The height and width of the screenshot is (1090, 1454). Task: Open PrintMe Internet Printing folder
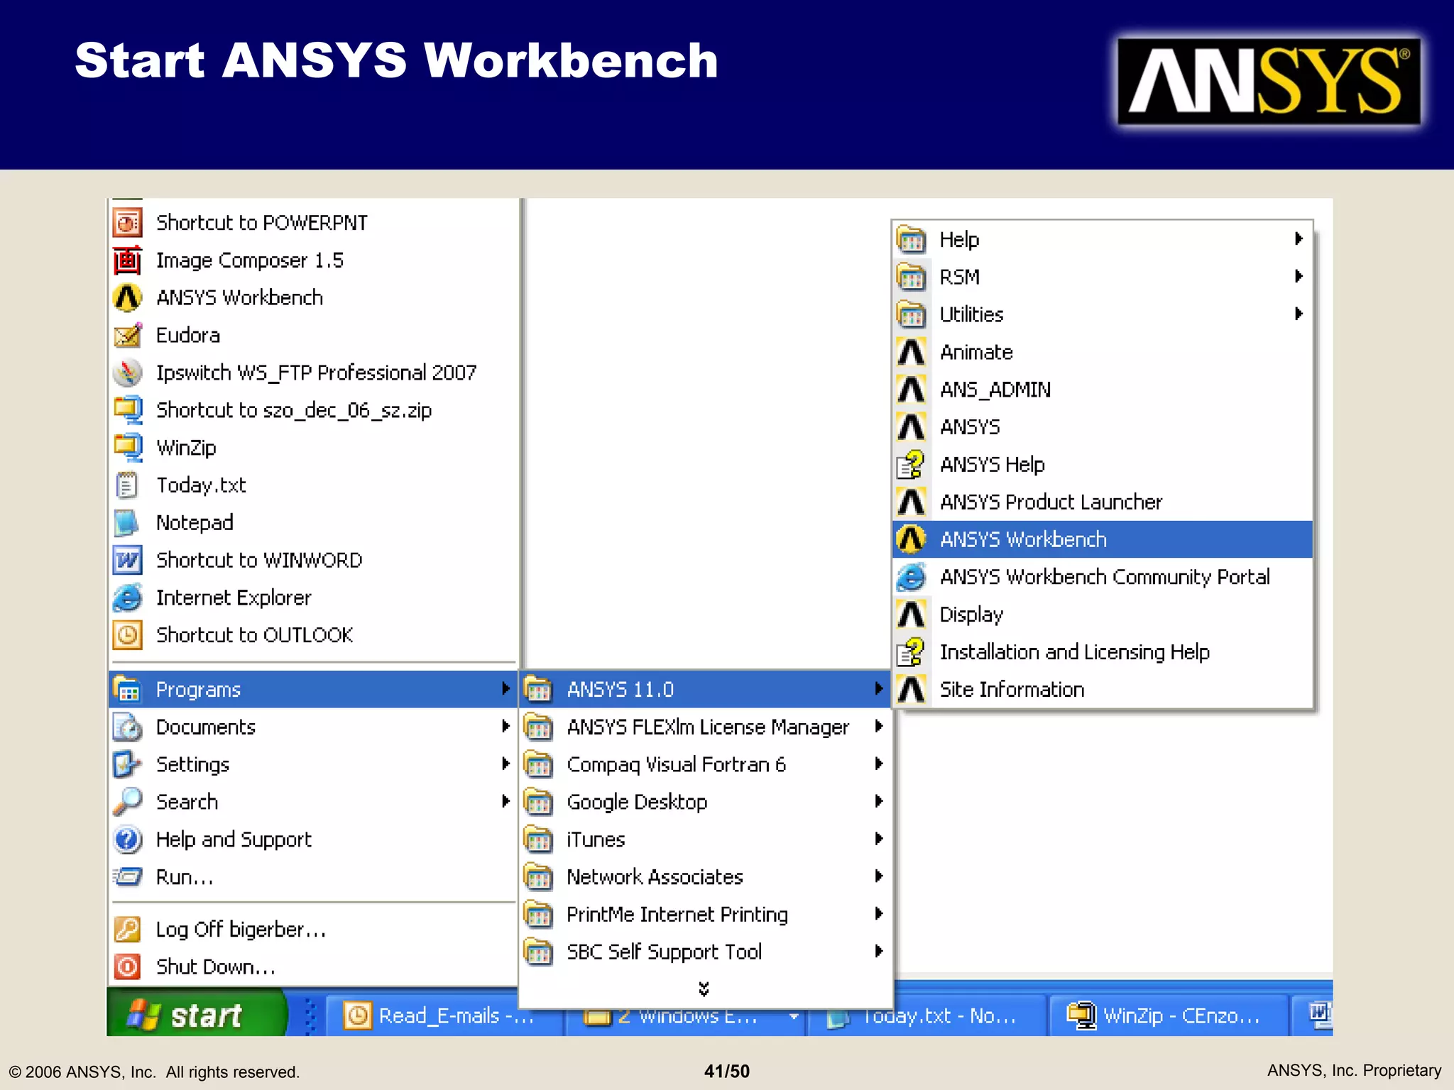coord(705,915)
